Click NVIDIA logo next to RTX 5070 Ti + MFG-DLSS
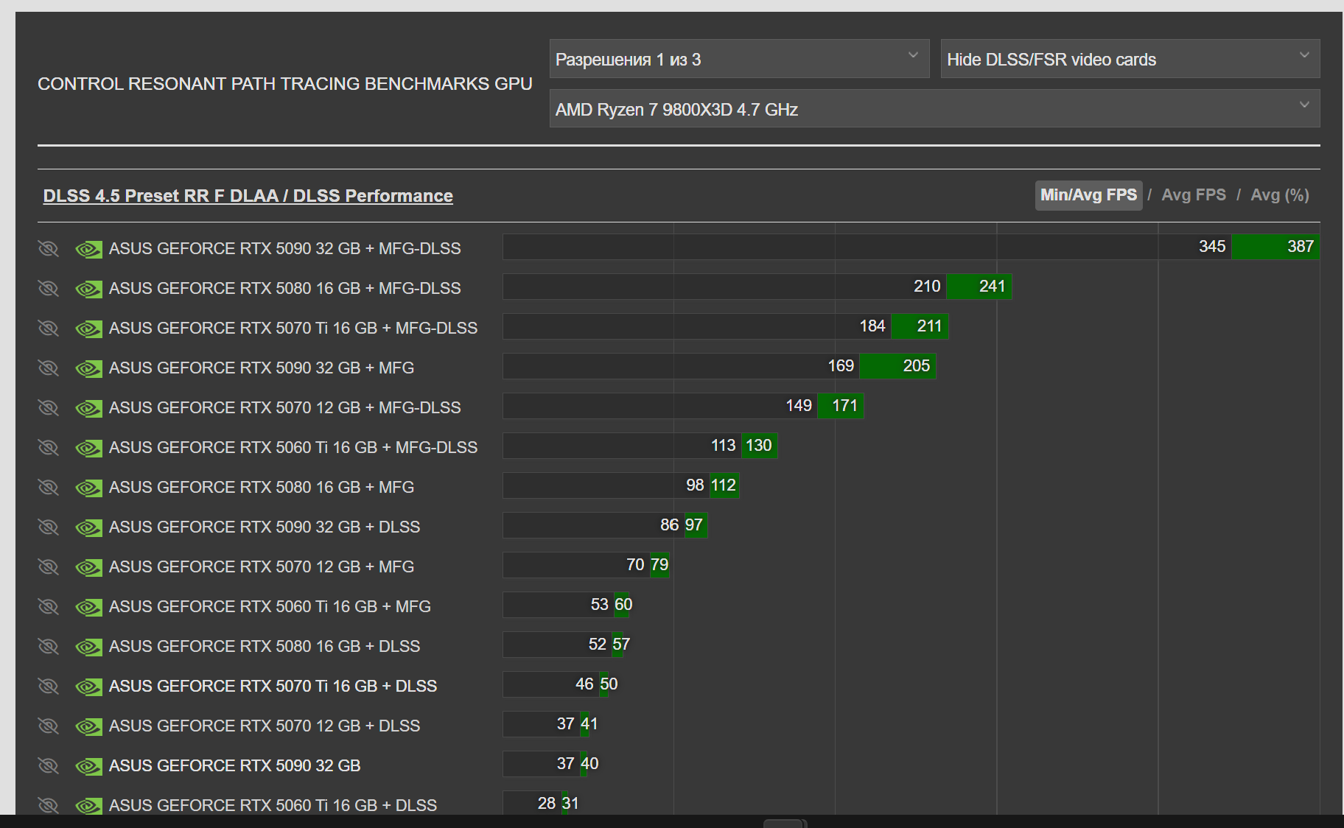Image resolution: width=1344 pixels, height=828 pixels. (88, 329)
